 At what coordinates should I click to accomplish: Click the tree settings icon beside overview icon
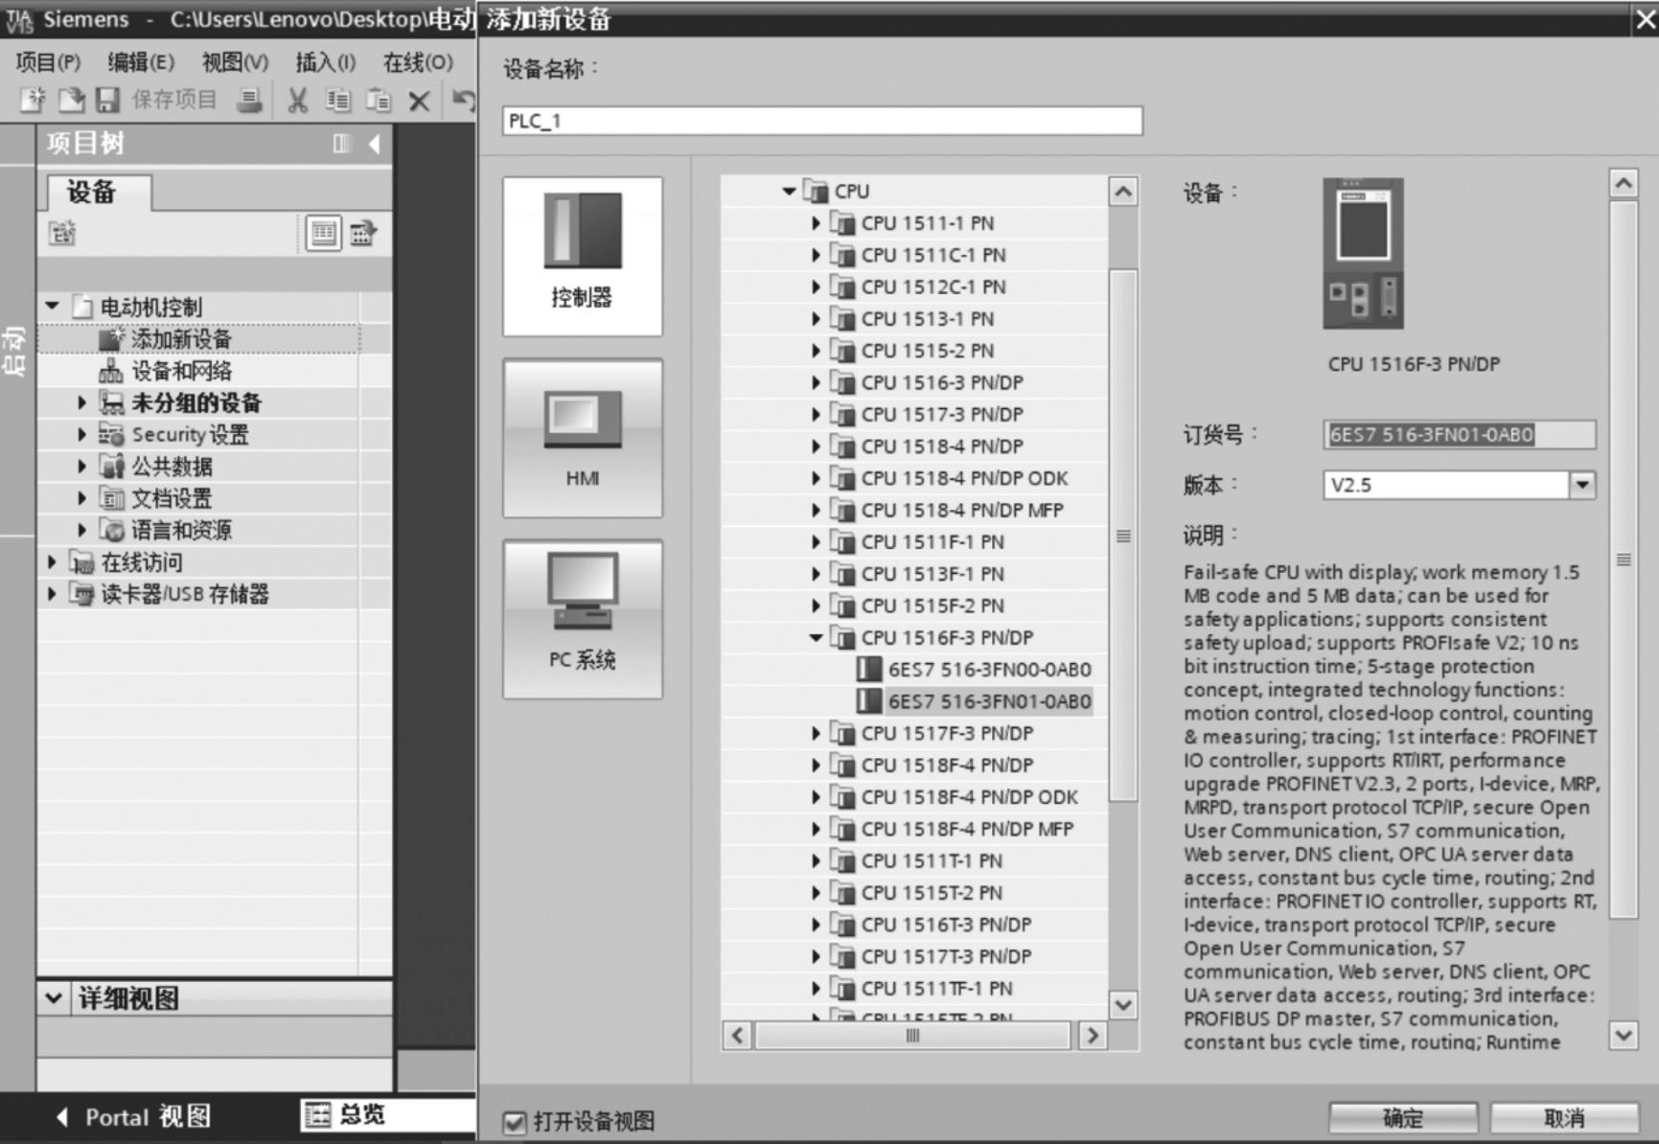[363, 233]
